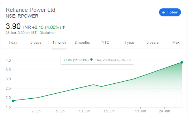The height and width of the screenshot is (118, 189).
Task: Select the 1 day tab
Action: coord(13,43)
